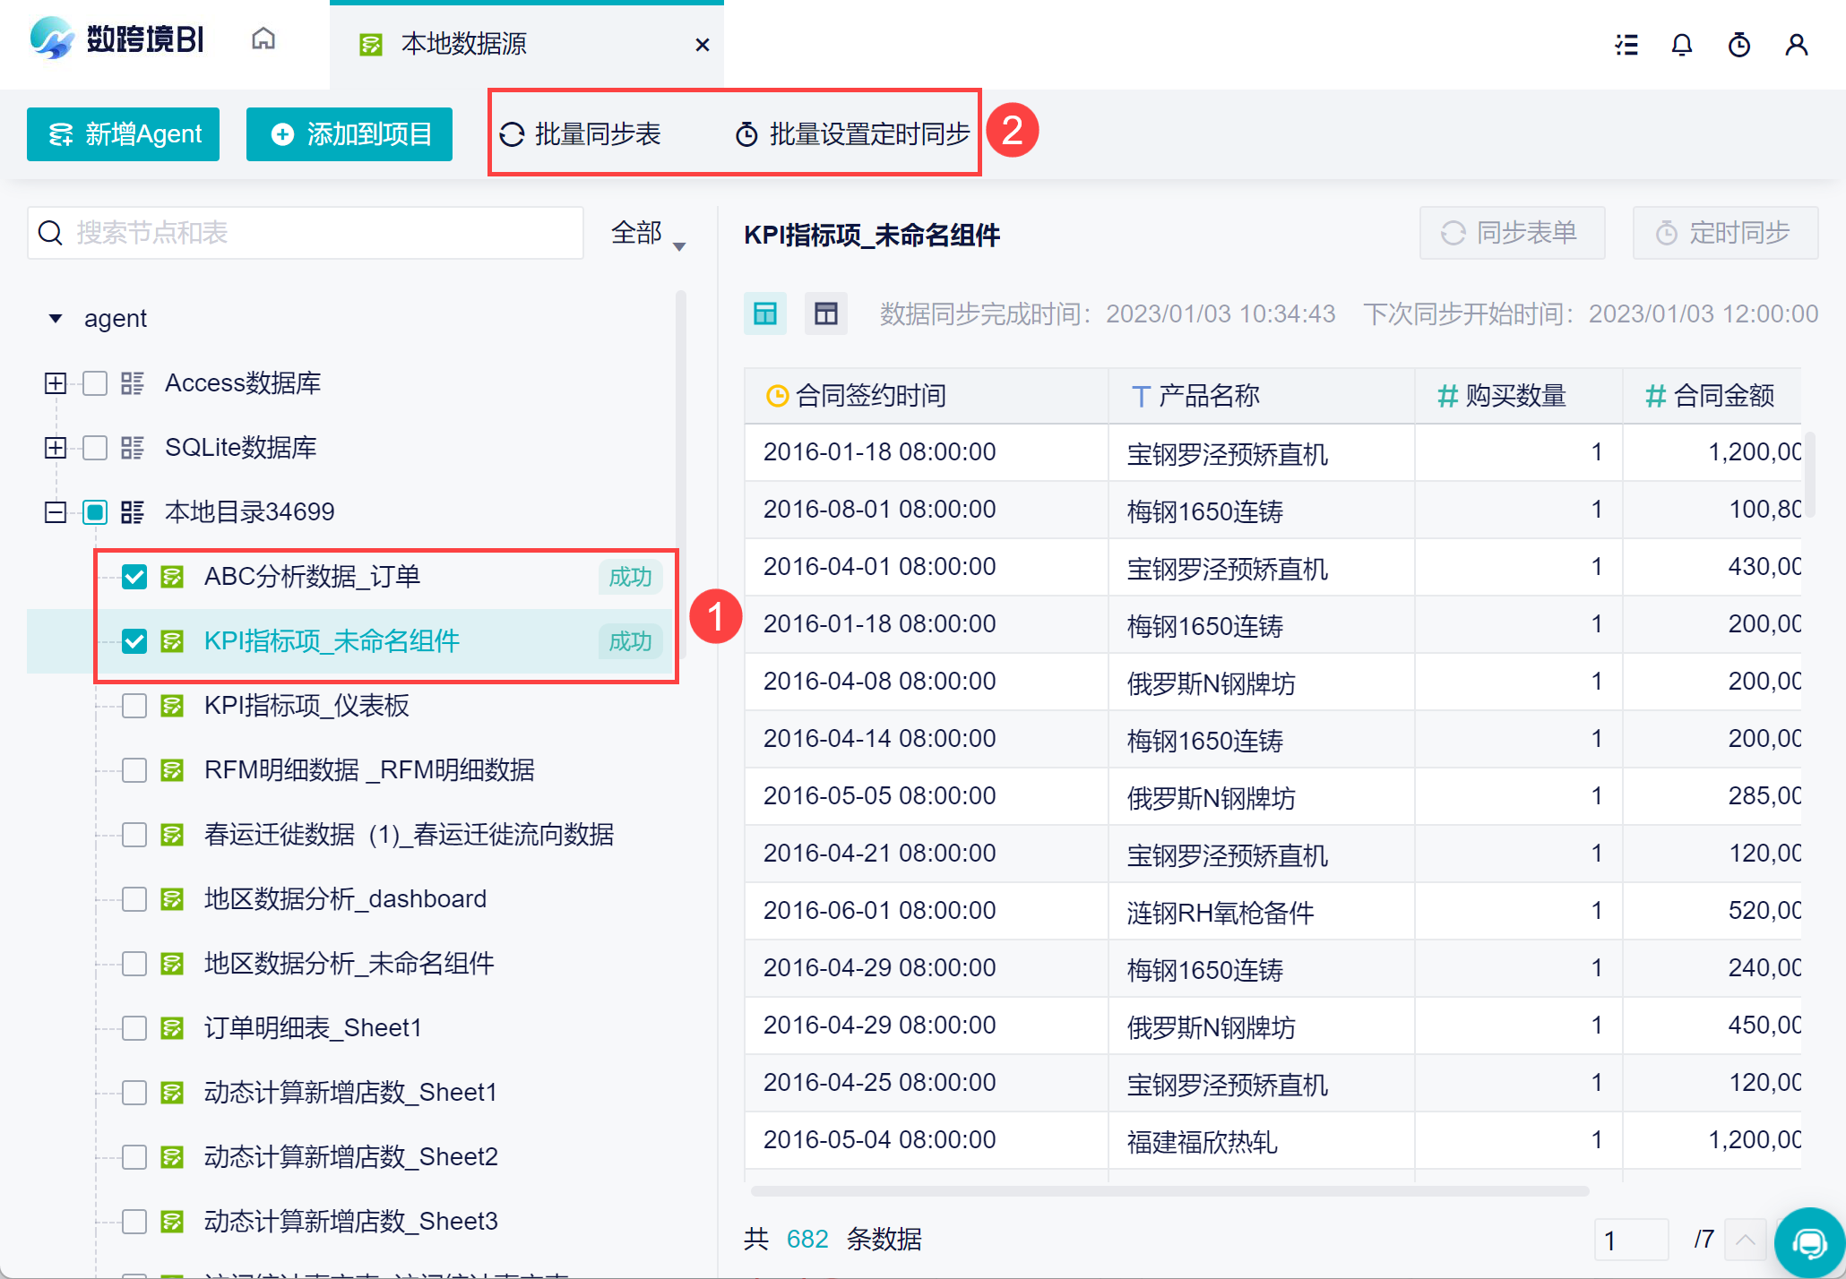Click the 新增Agent button
This screenshot has width=1846, height=1279.
click(x=124, y=134)
